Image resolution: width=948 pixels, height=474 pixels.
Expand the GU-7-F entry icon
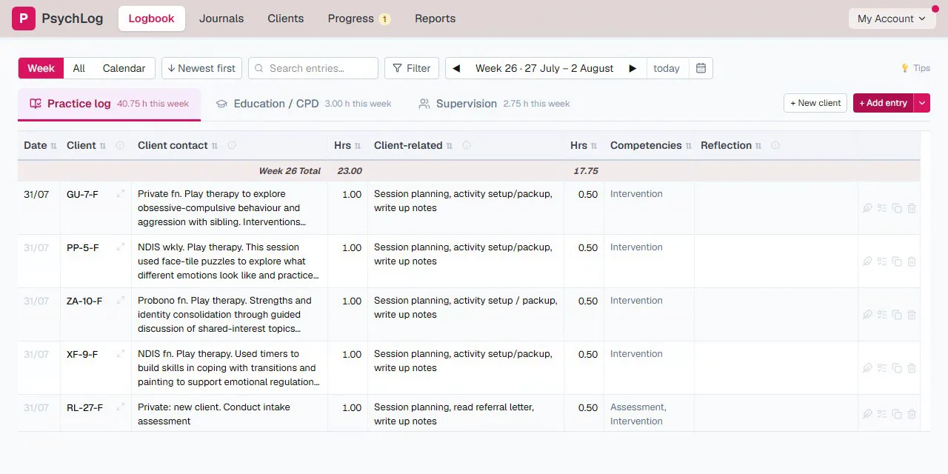tap(121, 194)
